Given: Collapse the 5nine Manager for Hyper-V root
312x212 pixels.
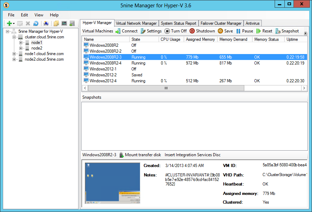Looking at the screenshot, I should [x=8, y=31].
